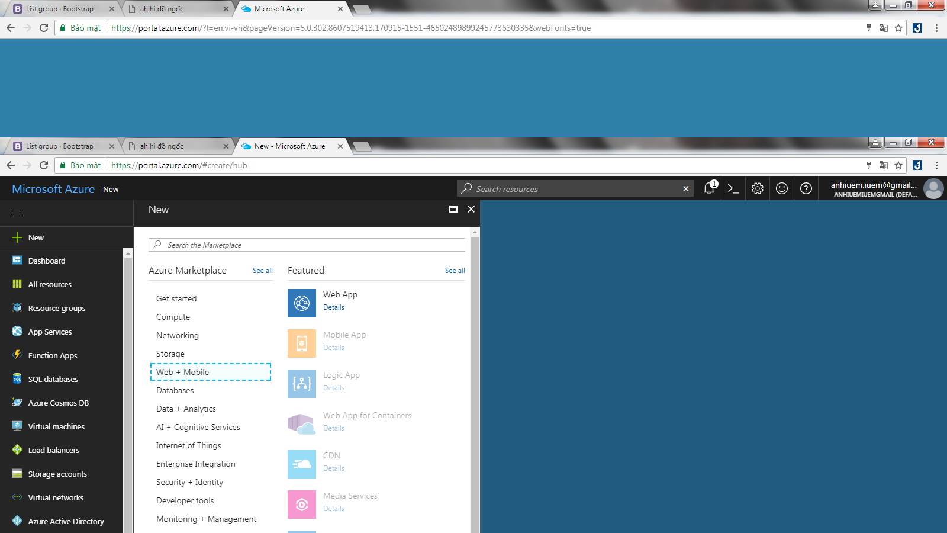
Task: Click the Web App featured icon
Action: point(302,303)
